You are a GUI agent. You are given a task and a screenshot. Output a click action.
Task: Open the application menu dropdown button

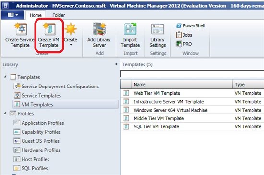click(x=12, y=15)
